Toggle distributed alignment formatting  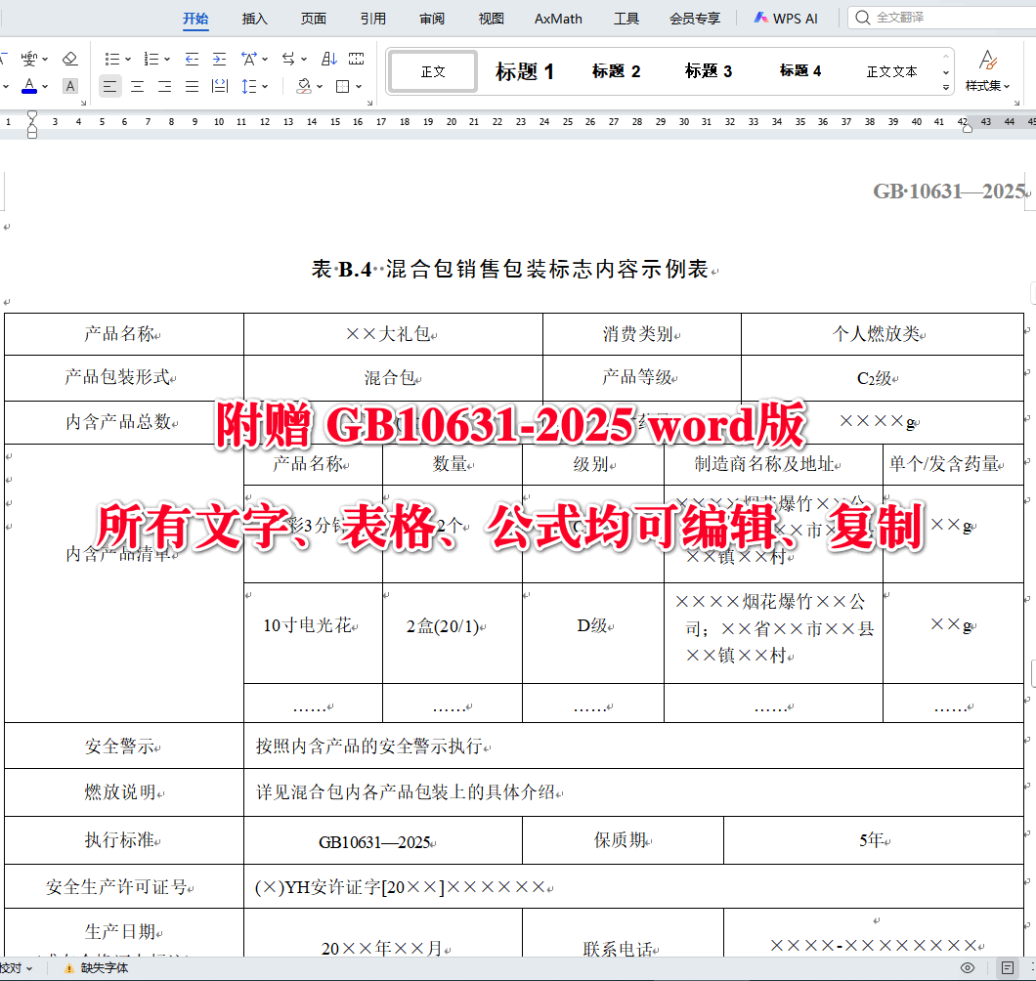[x=218, y=86]
